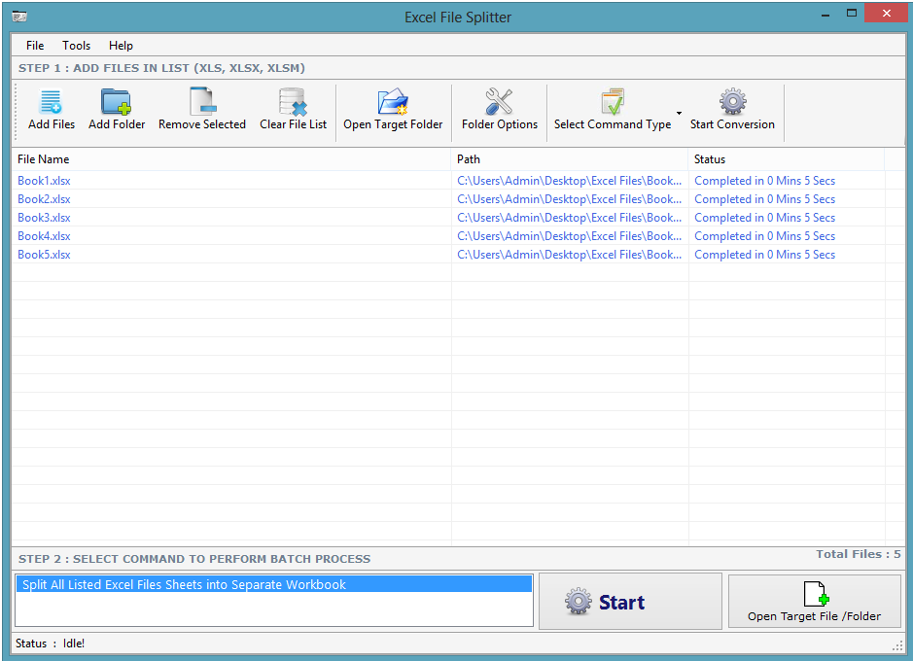Click the path cell of Book3.xlsx
The width and height of the screenshot is (913, 661).
[x=570, y=218]
